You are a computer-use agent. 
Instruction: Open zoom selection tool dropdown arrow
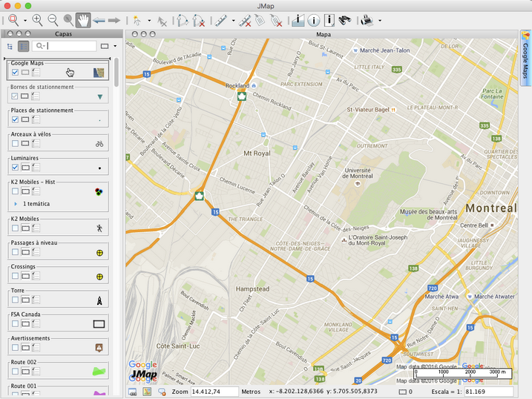pos(25,21)
